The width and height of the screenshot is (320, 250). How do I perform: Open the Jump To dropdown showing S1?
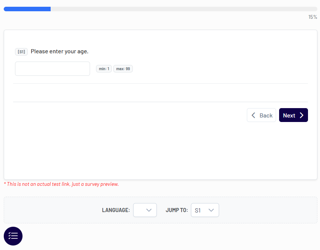click(x=205, y=210)
